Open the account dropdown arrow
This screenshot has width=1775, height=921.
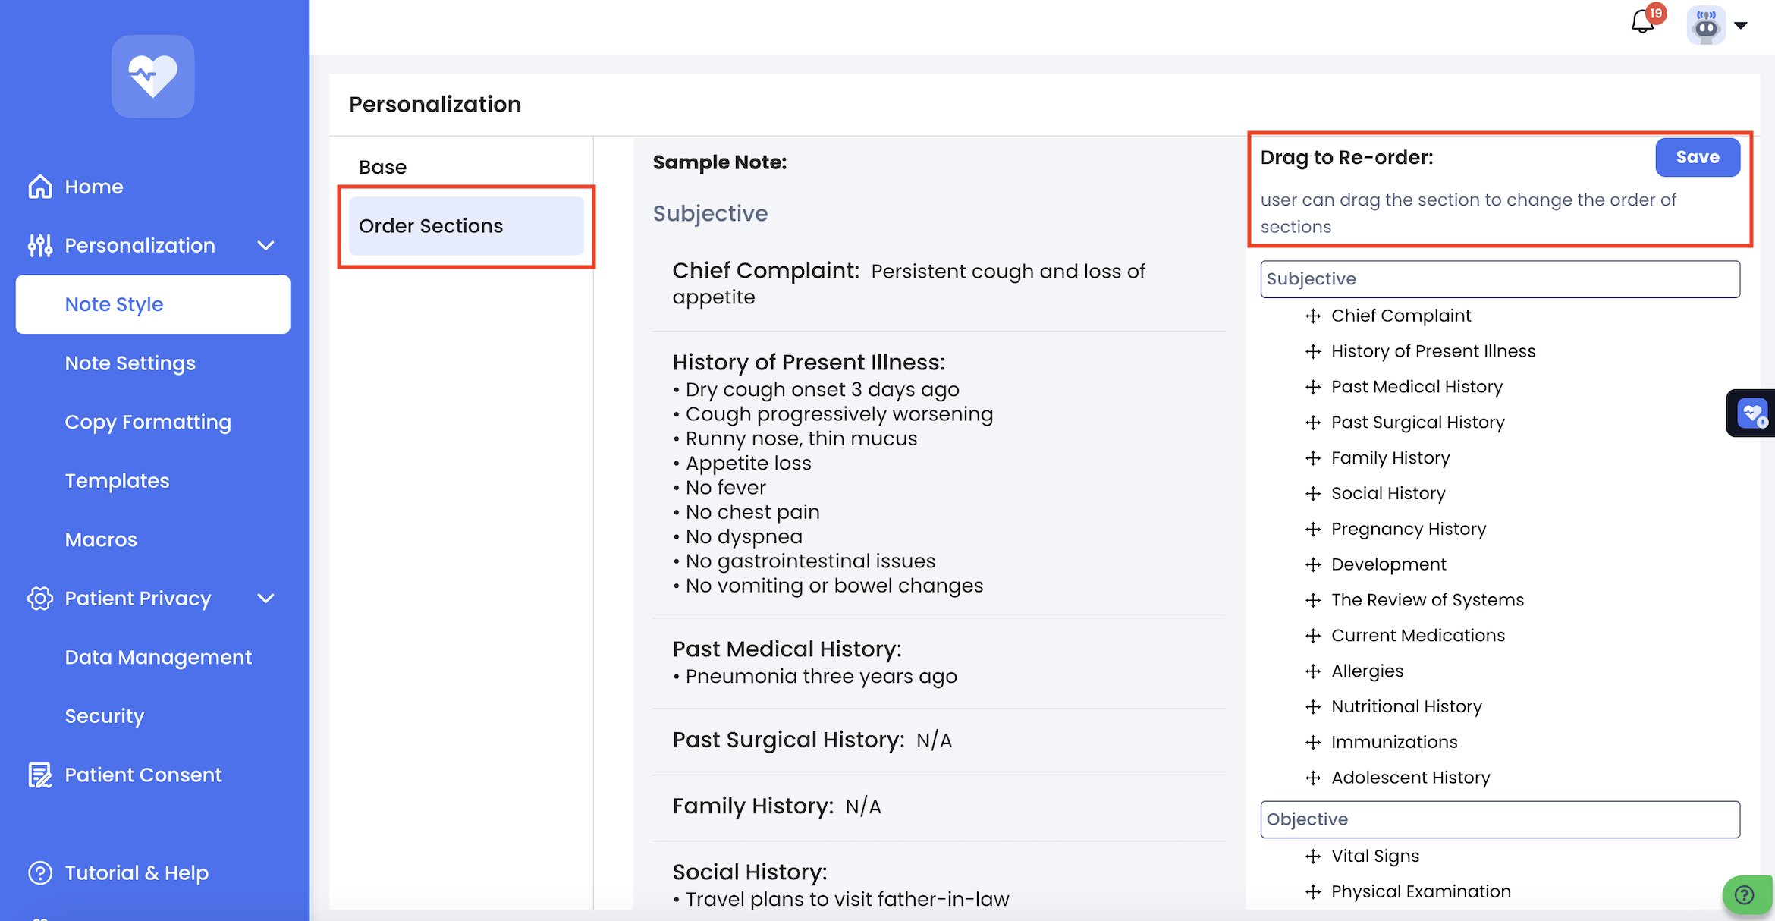1742,25
